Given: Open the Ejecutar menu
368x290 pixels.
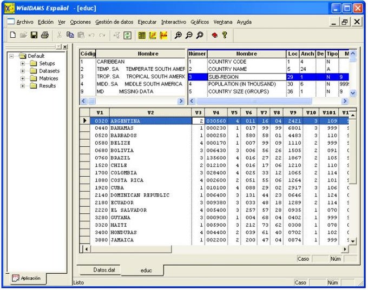Looking at the screenshot, I should click(147, 22).
